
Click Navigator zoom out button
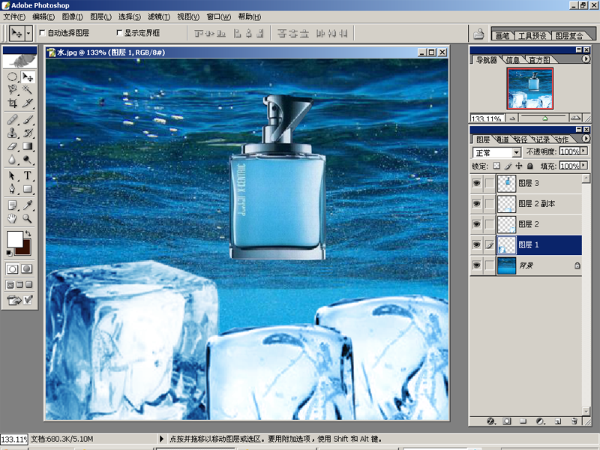click(x=512, y=118)
